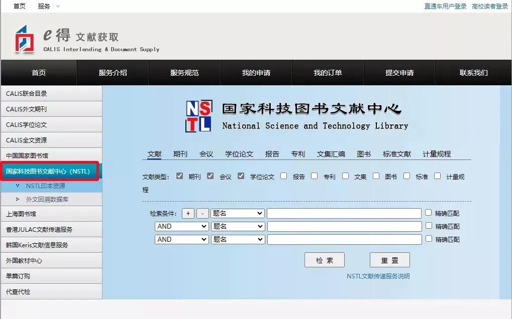
Task: Focus the first search text field
Action: click(x=344, y=214)
